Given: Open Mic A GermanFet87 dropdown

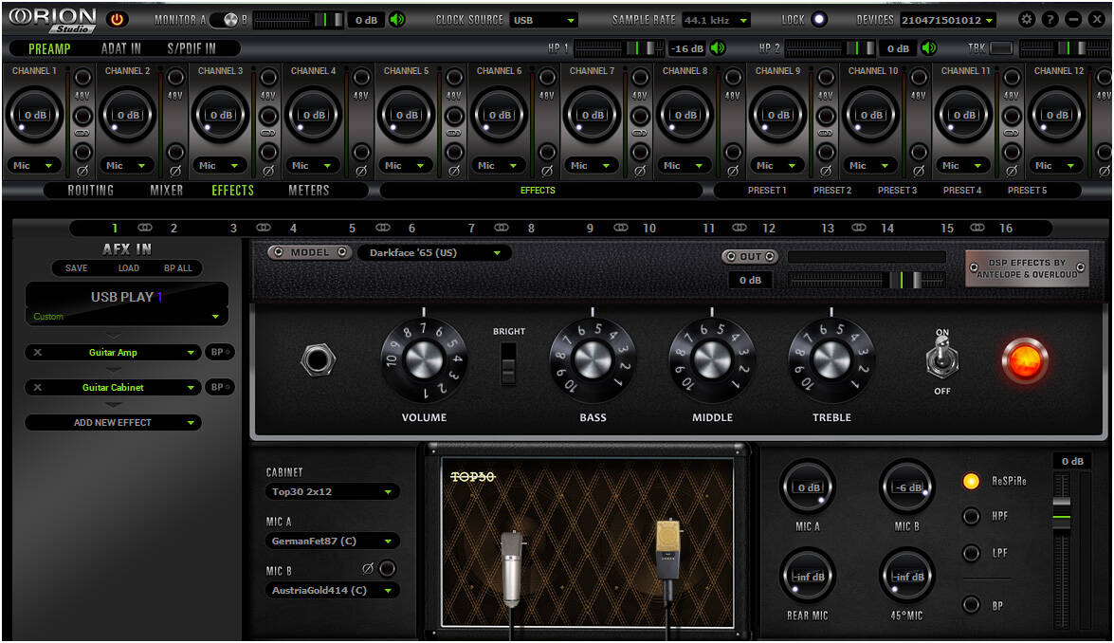Looking at the screenshot, I should [x=332, y=542].
